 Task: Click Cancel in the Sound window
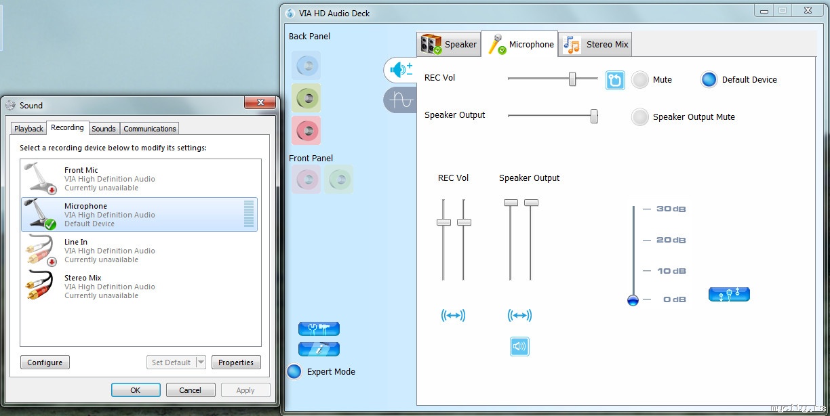[x=190, y=390]
